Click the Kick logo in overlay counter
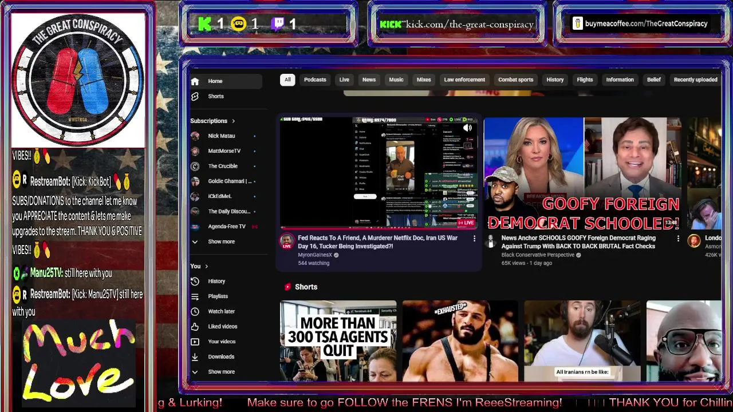This screenshot has height=412, width=733. [205, 24]
